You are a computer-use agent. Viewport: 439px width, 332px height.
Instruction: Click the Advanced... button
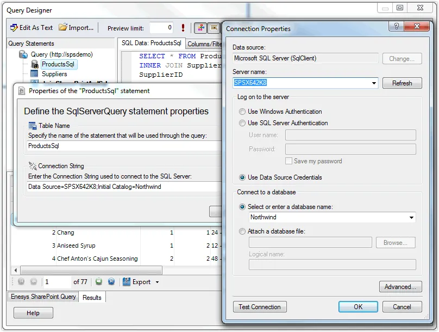tap(400, 287)
